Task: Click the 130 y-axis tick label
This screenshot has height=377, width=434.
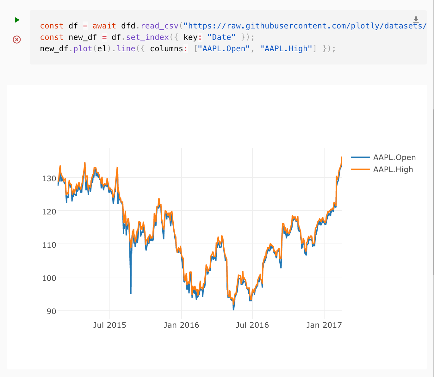Action: [49, 178]
